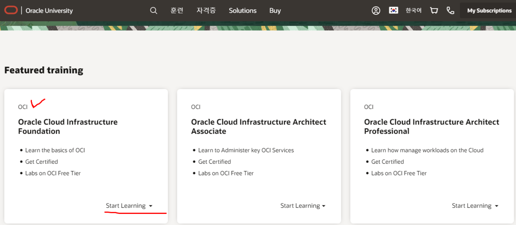This screenshot has height=225, width=516.
Task: Click 'Learn to Administer key OCI Services'
Action: (246, 150)
